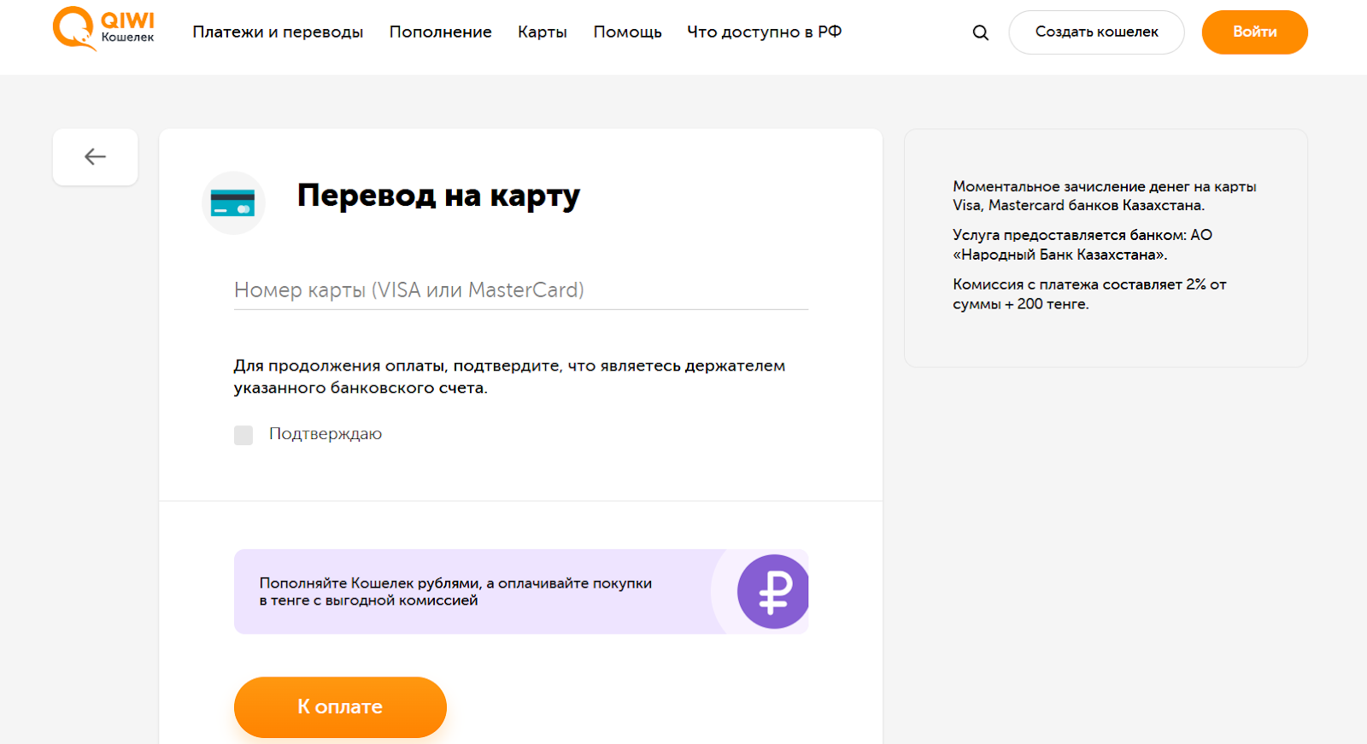This screenshot has width=1367, height=744.
Task: Open the Карты menu item
Action: (x=542, y=32)
